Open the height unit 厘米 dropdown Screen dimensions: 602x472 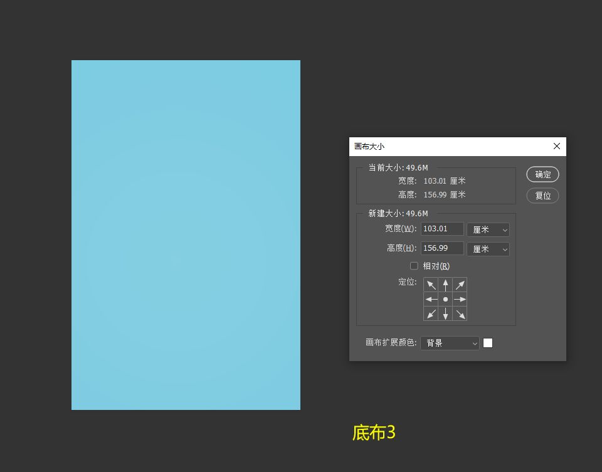tap(488, 249)
